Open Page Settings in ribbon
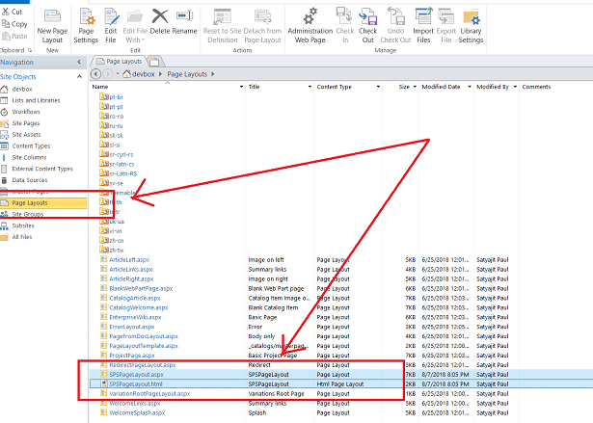The width and height of the screenshot is (593, 423). [86, 26]
